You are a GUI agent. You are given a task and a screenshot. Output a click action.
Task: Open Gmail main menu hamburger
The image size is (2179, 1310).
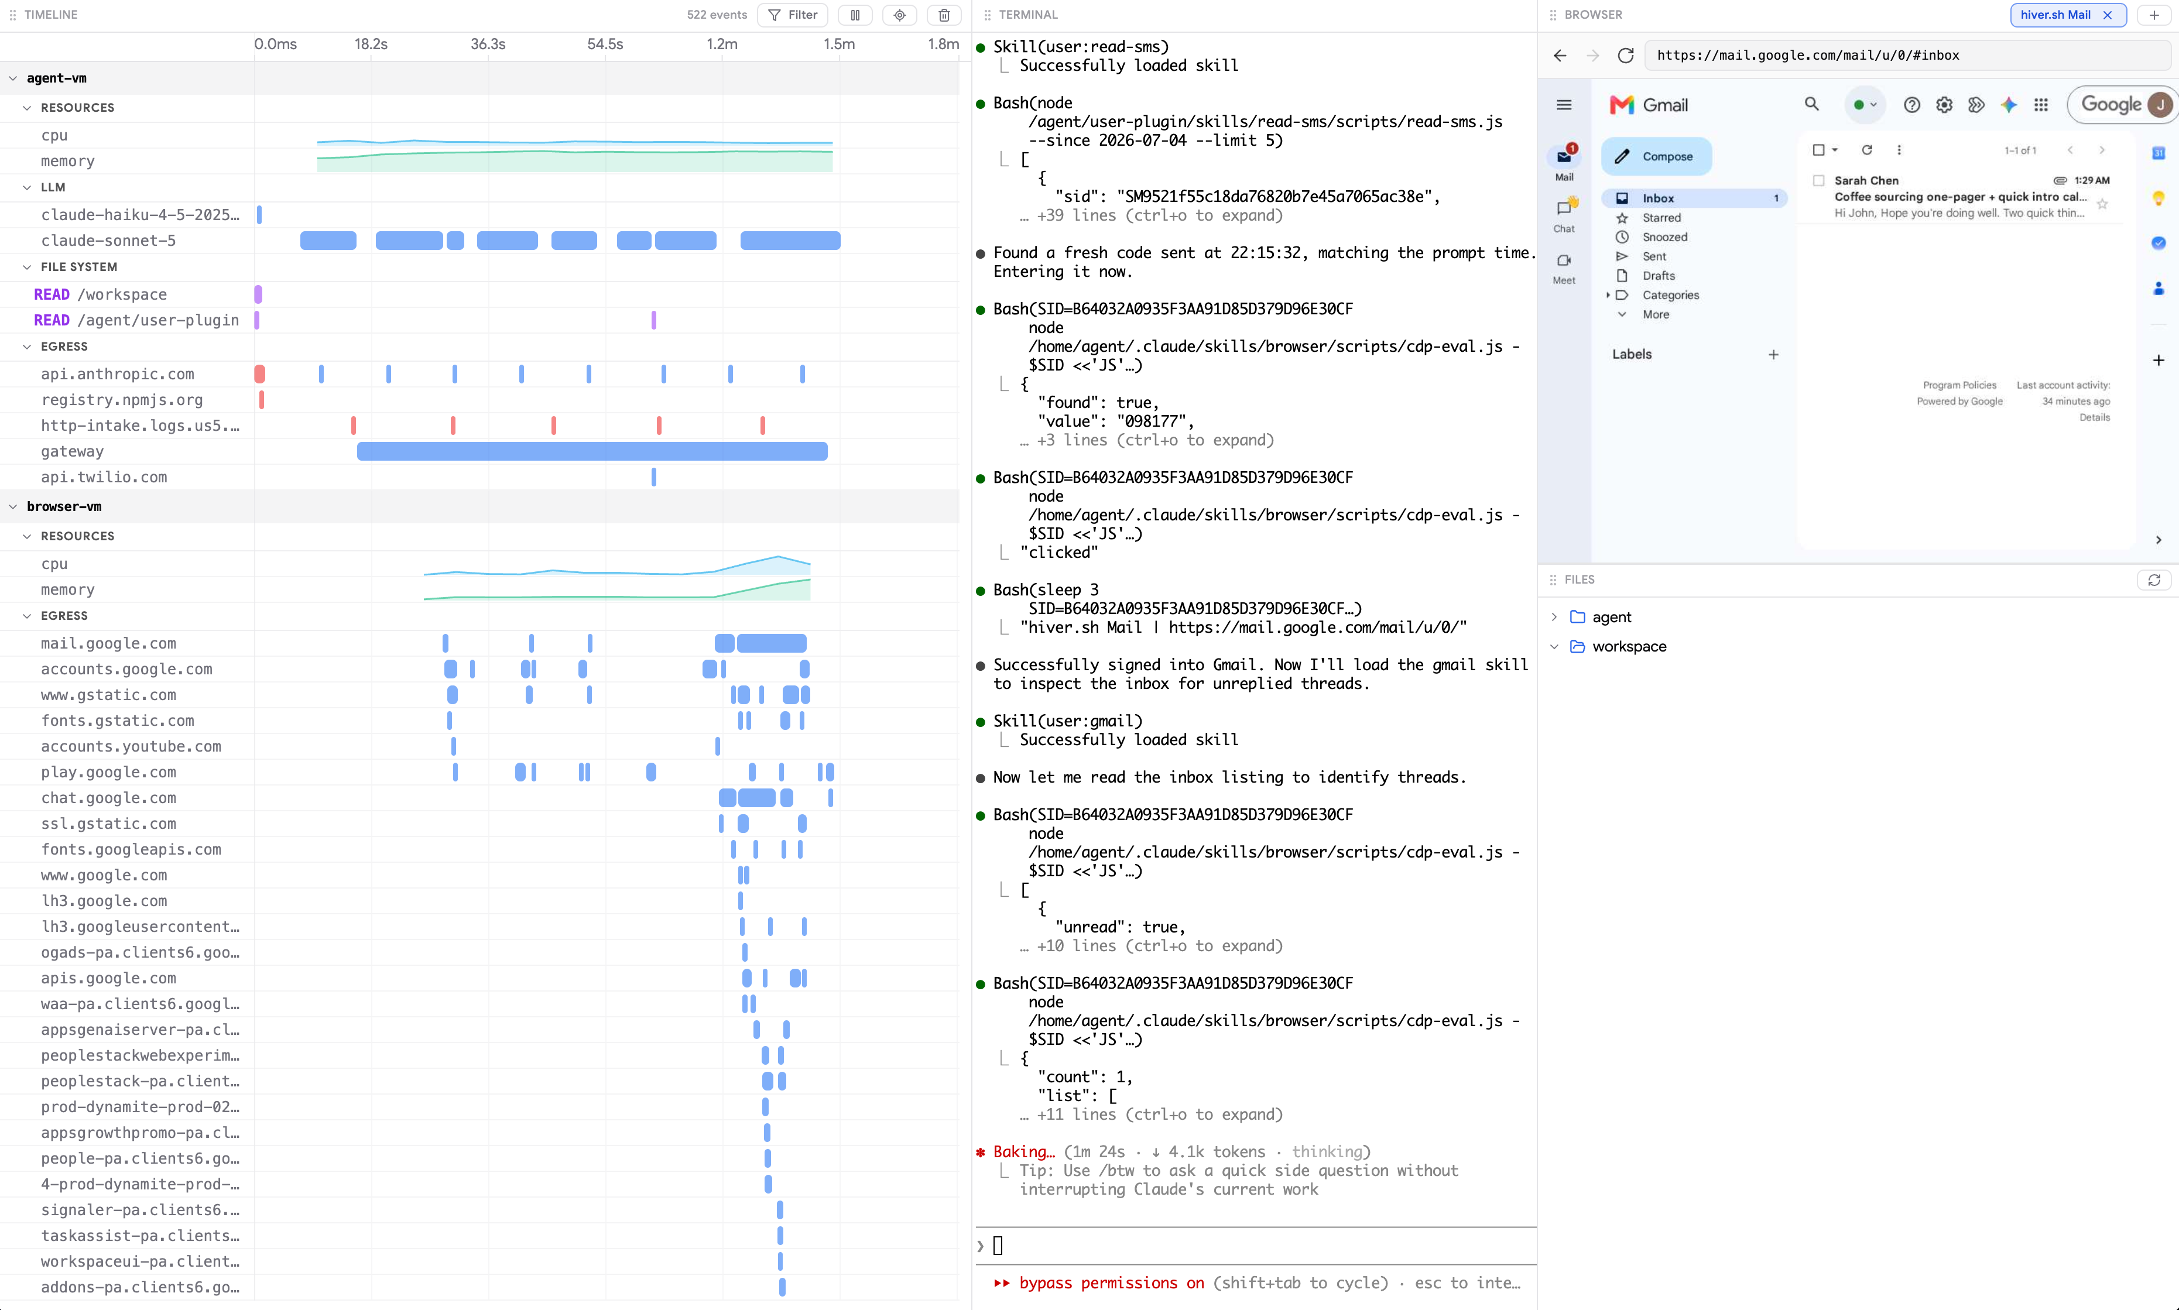[1564, 105]
